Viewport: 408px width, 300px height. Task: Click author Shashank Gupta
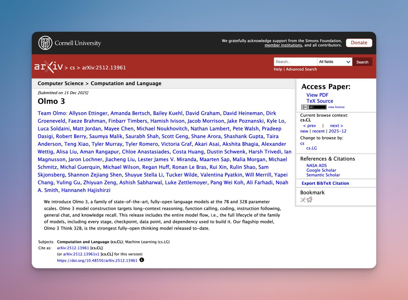244,136
